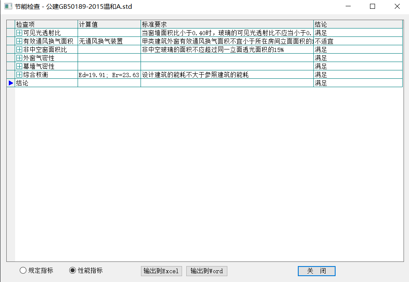Expand the 幕墙气密性 row

[x=19, y=66]
